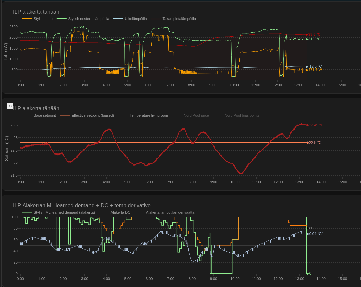
Task: Click the -12.5 °C outdoor temperature value
Action: click(315, 66)
